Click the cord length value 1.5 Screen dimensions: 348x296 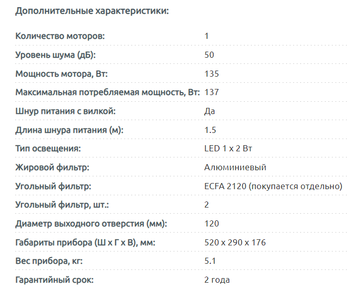210,130
